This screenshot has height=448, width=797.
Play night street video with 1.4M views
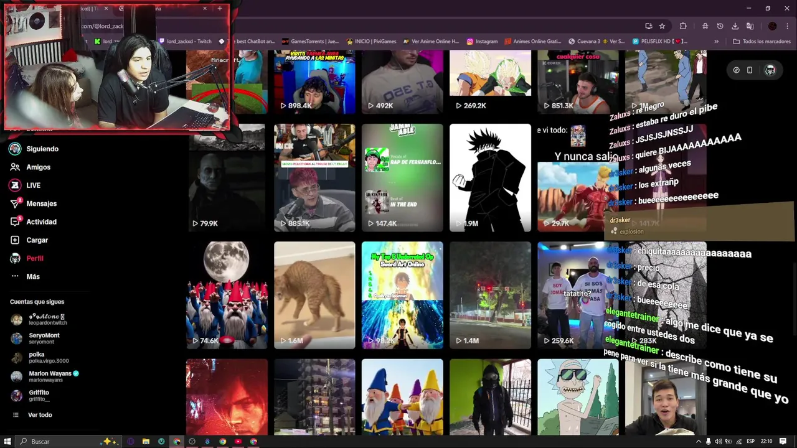(490, 295)
